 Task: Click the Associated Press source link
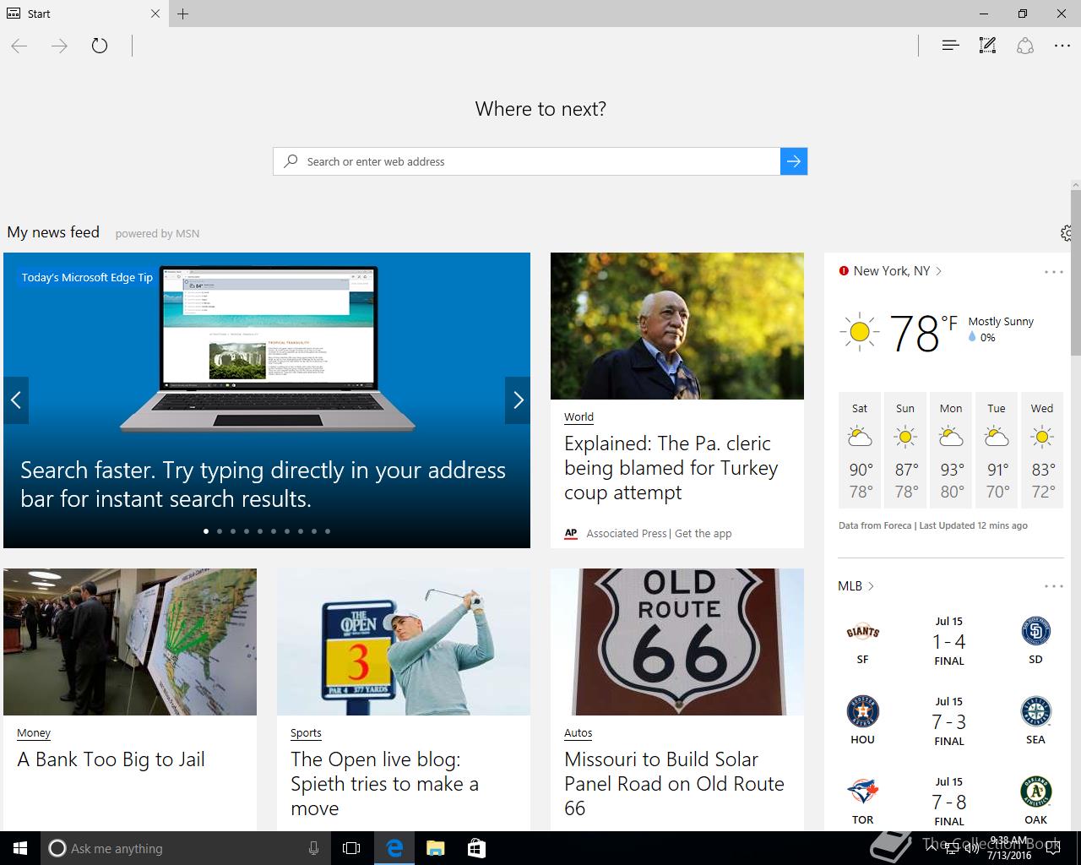(x=627, y=533)
